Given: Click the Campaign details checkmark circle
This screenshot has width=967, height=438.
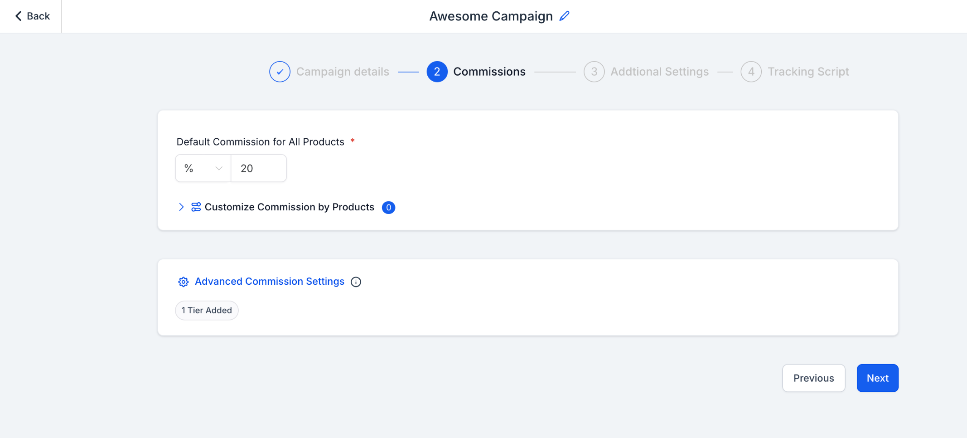Looking at the screenshot, I should tap(280, 72).
